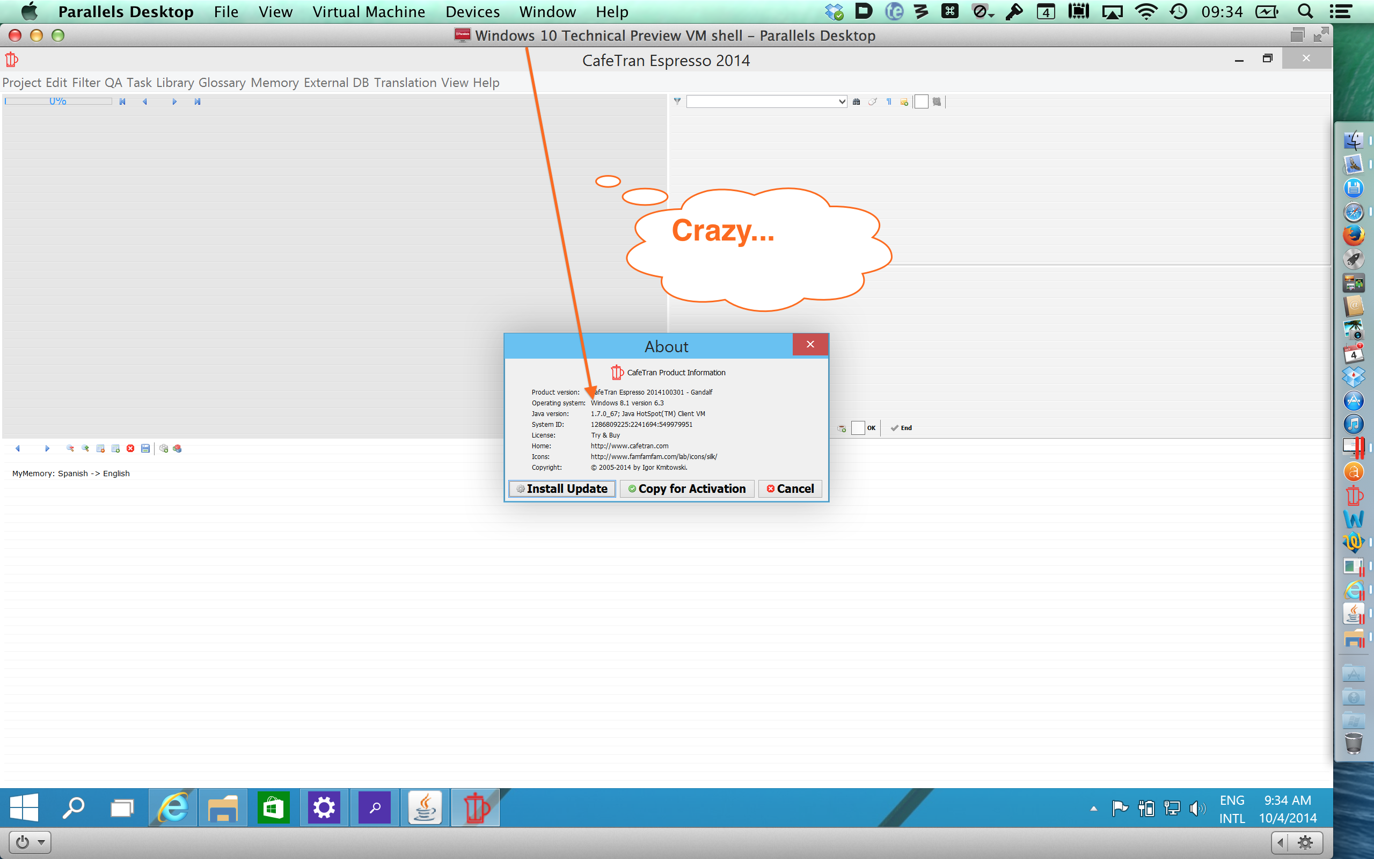Click the binoculars find icon
The height and width of the screenshot is (859, 1374).
pyautogui.click(x=856, y=101)
